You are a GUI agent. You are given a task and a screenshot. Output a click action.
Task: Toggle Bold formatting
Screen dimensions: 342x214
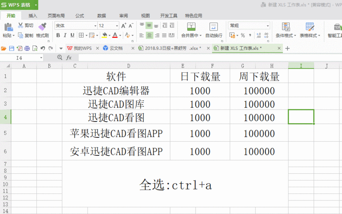(x=58, y=35)
